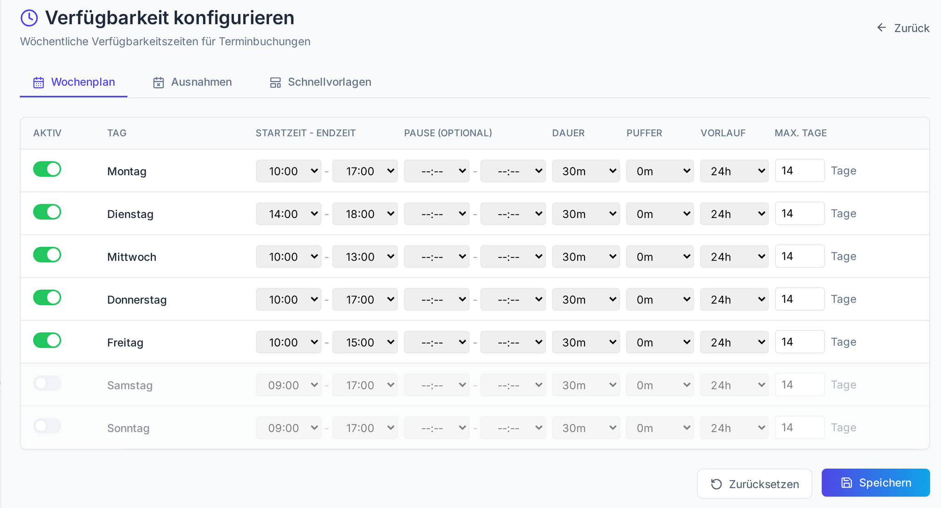Click the back arrow icon next to Zurück

(881, 28)
